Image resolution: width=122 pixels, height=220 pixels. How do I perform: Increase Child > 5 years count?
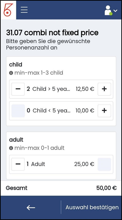coord(104,89)
